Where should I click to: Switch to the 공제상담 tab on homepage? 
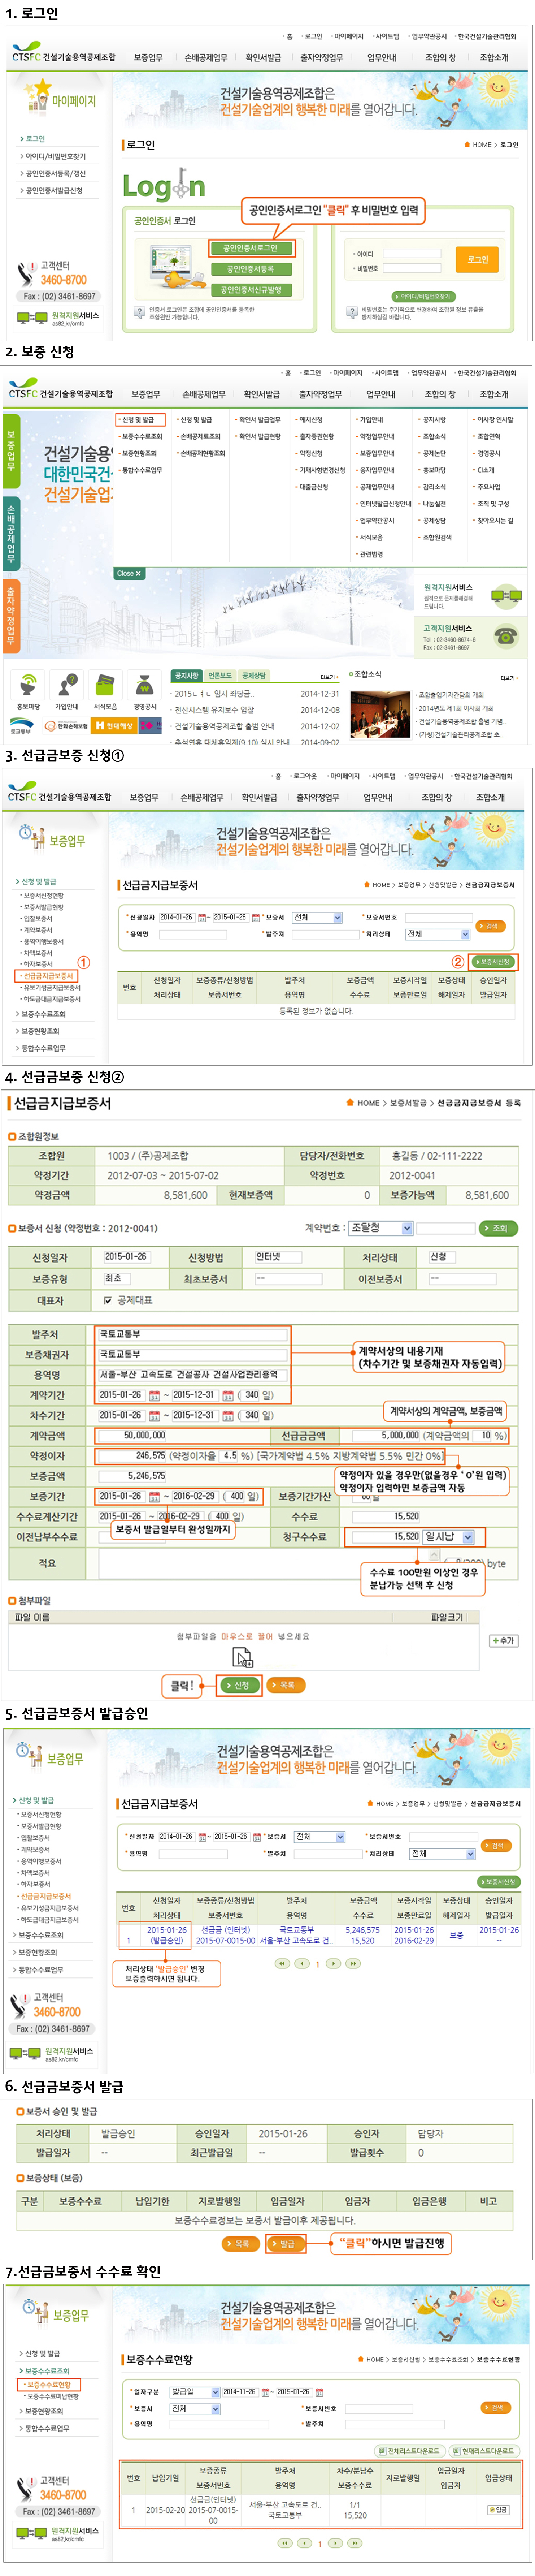[x=254, y=675]
